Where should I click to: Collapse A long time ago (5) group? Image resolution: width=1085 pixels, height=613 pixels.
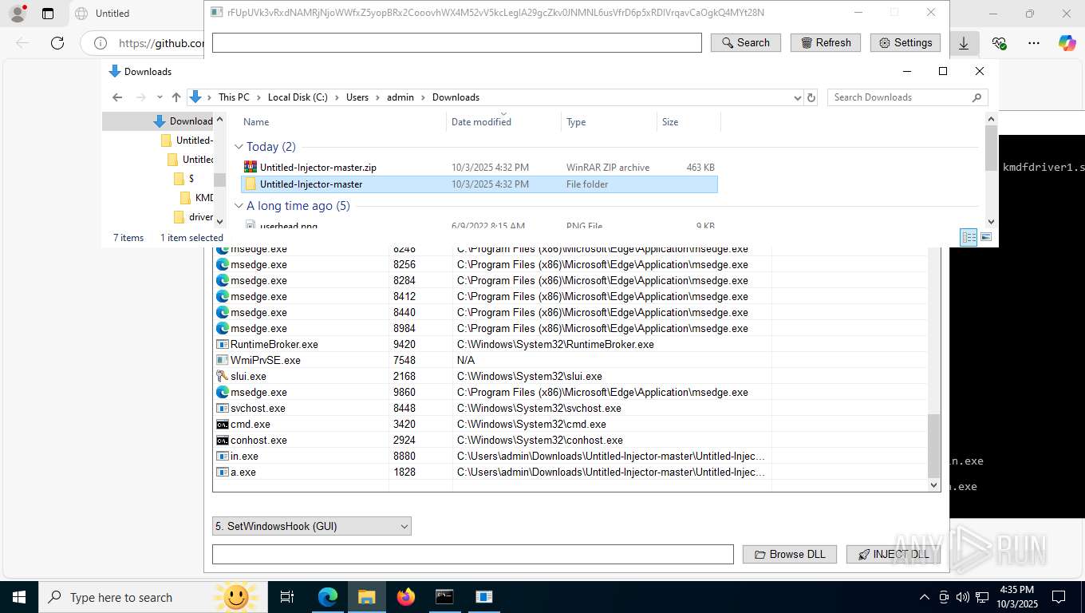239,206
